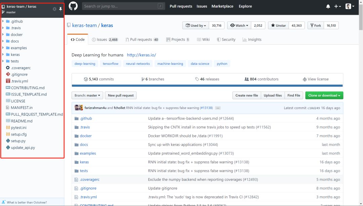The height and width of the screenshot is (206, 363).
Task: View the 804 contributors
Action: [261, 79]
